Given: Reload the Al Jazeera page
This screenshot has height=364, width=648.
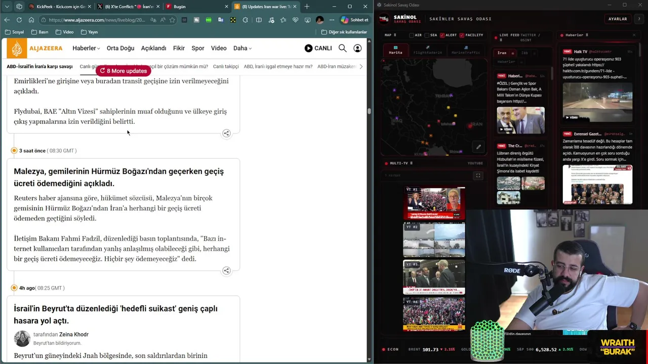Looking at the screenshot, I should point(19,20).
